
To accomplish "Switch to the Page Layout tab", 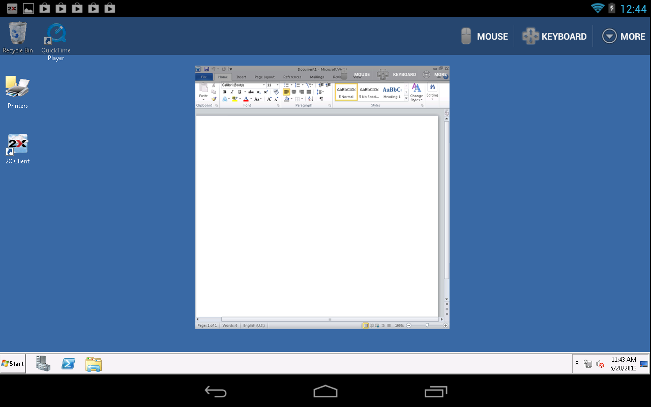I will [264, 77].
